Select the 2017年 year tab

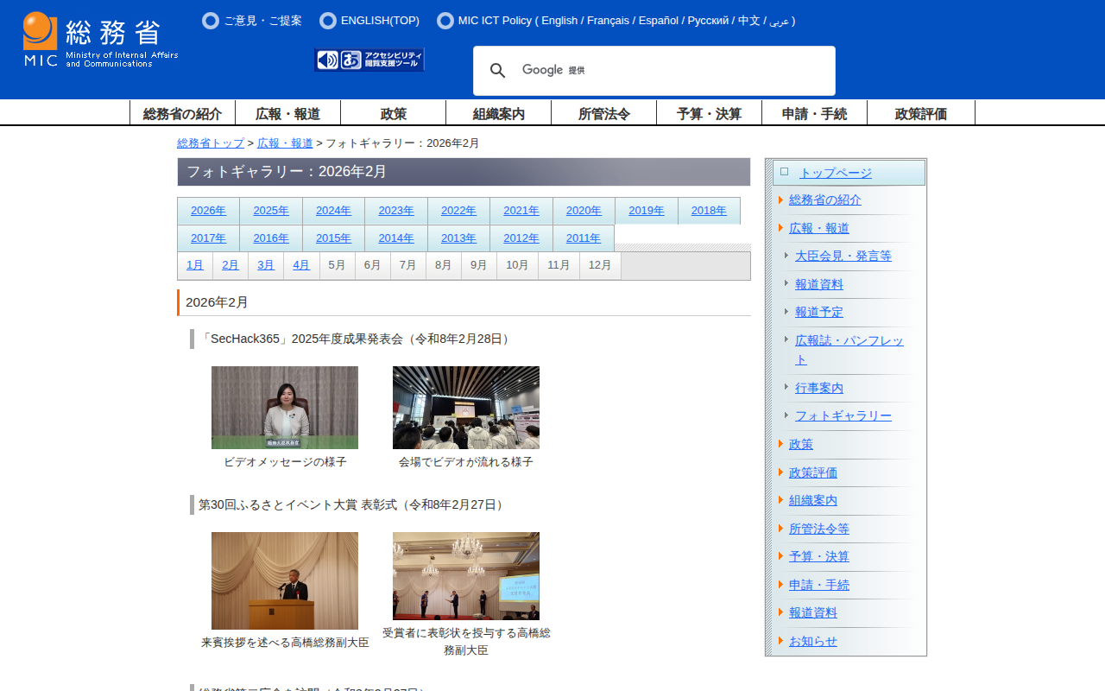coord(209,238)
